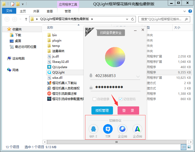This screenshot has width=195, height=152.
Task: Expand the ribbon with chevron
Action: [185, 11]
